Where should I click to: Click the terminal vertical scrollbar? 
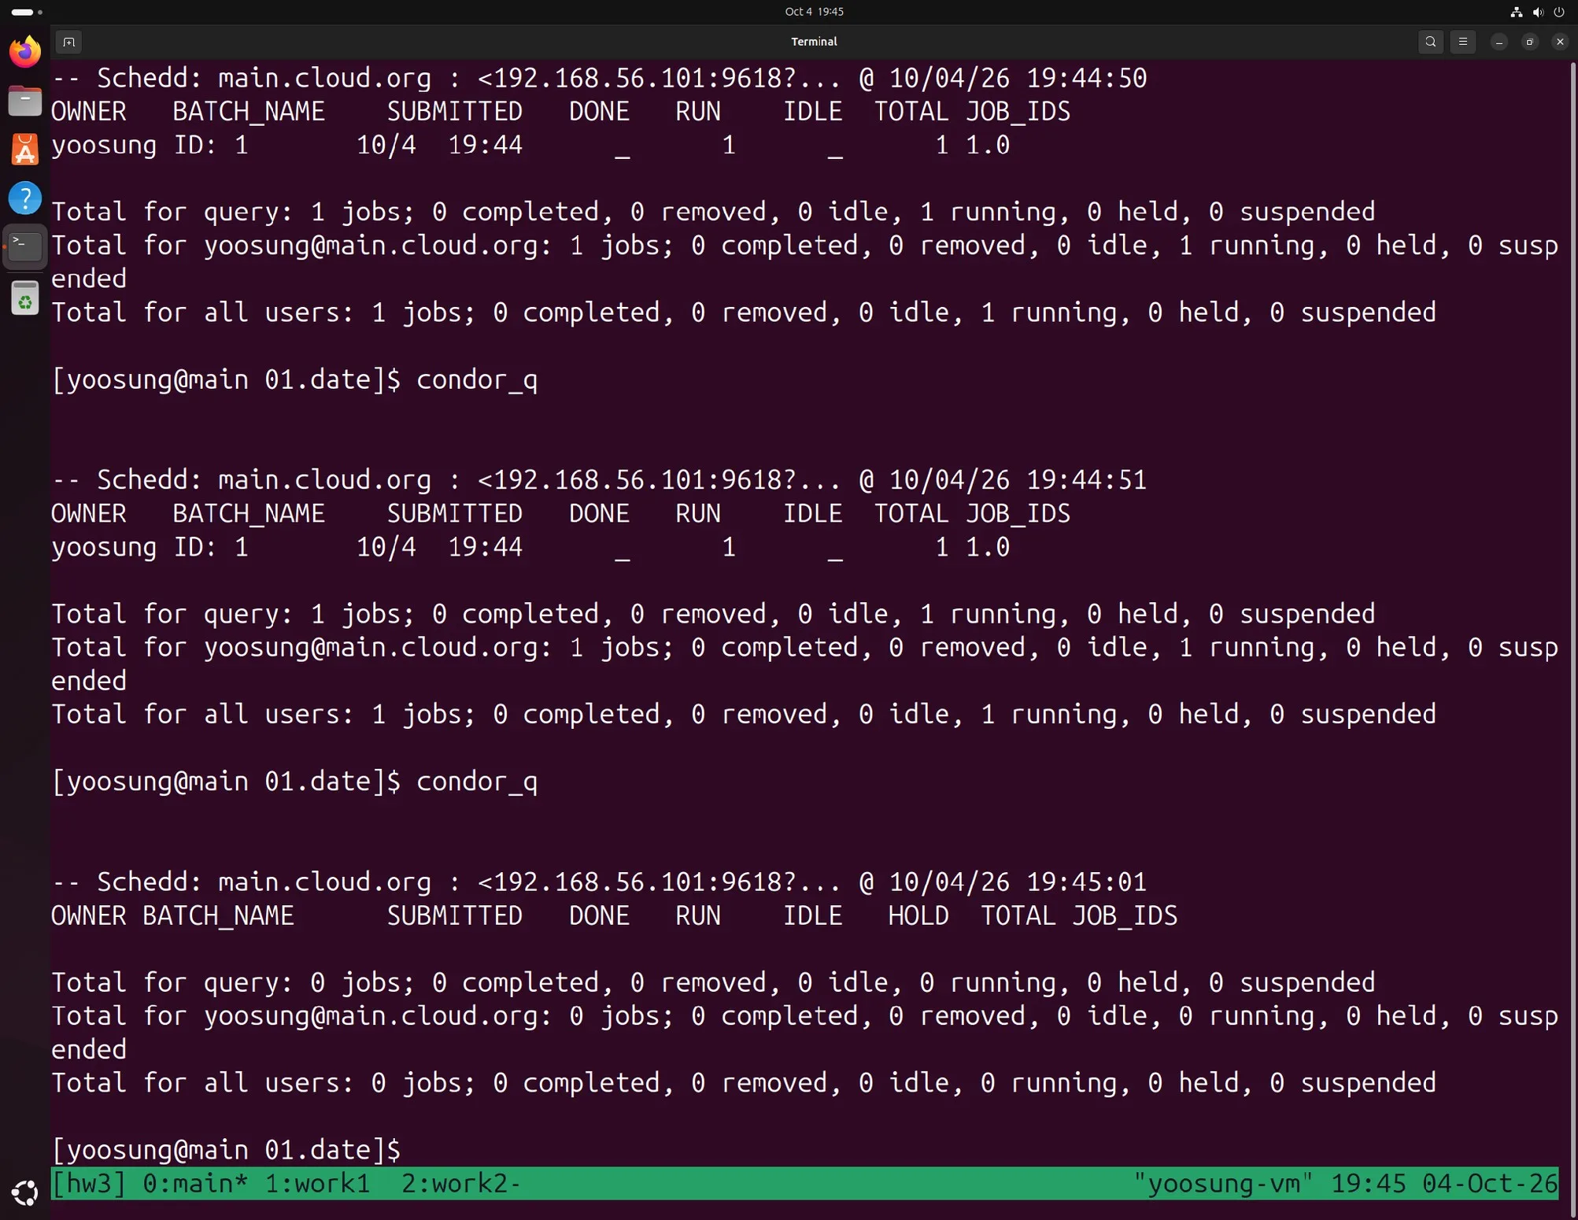1572,614
